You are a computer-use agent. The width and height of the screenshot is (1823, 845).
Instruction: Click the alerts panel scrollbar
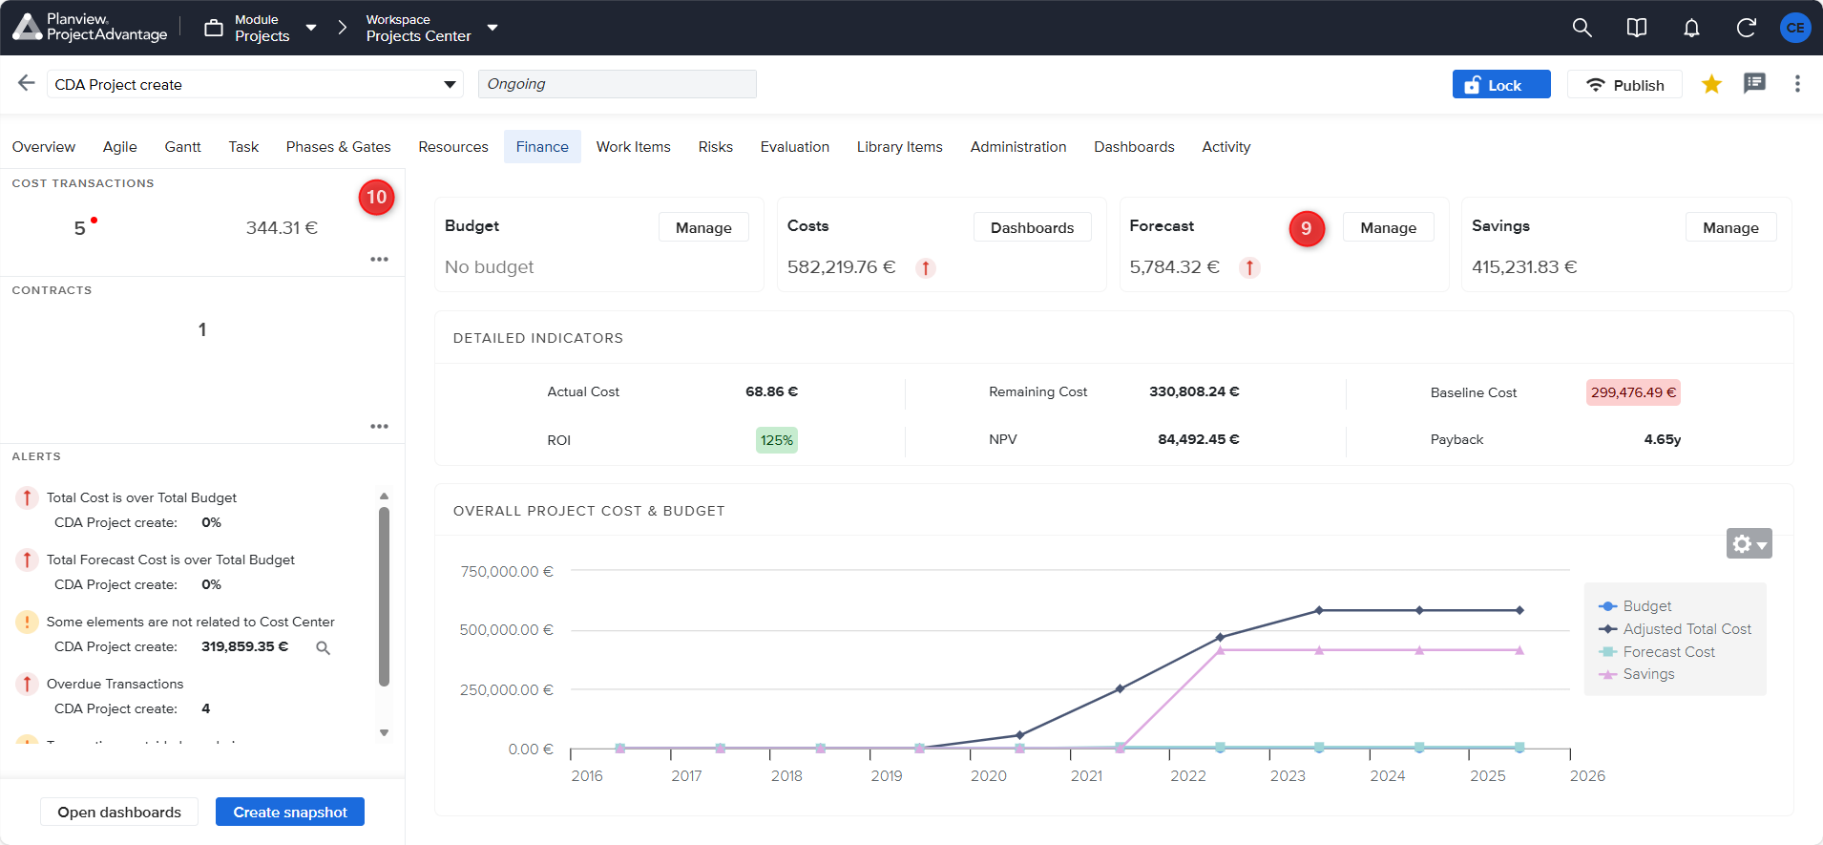point(384,597)
